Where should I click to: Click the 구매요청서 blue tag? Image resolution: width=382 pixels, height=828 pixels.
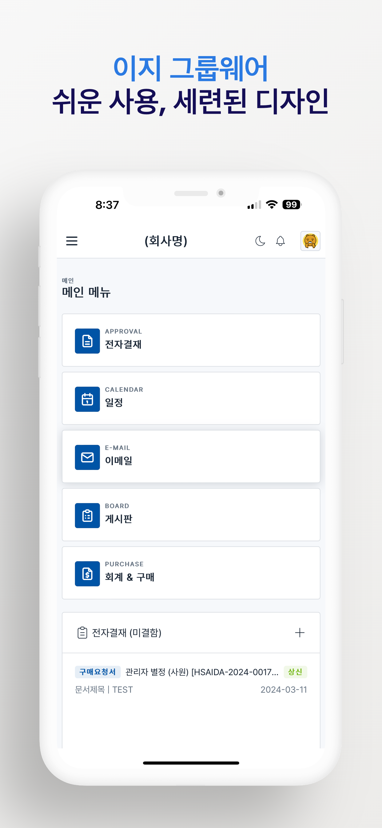click(97, 672)
